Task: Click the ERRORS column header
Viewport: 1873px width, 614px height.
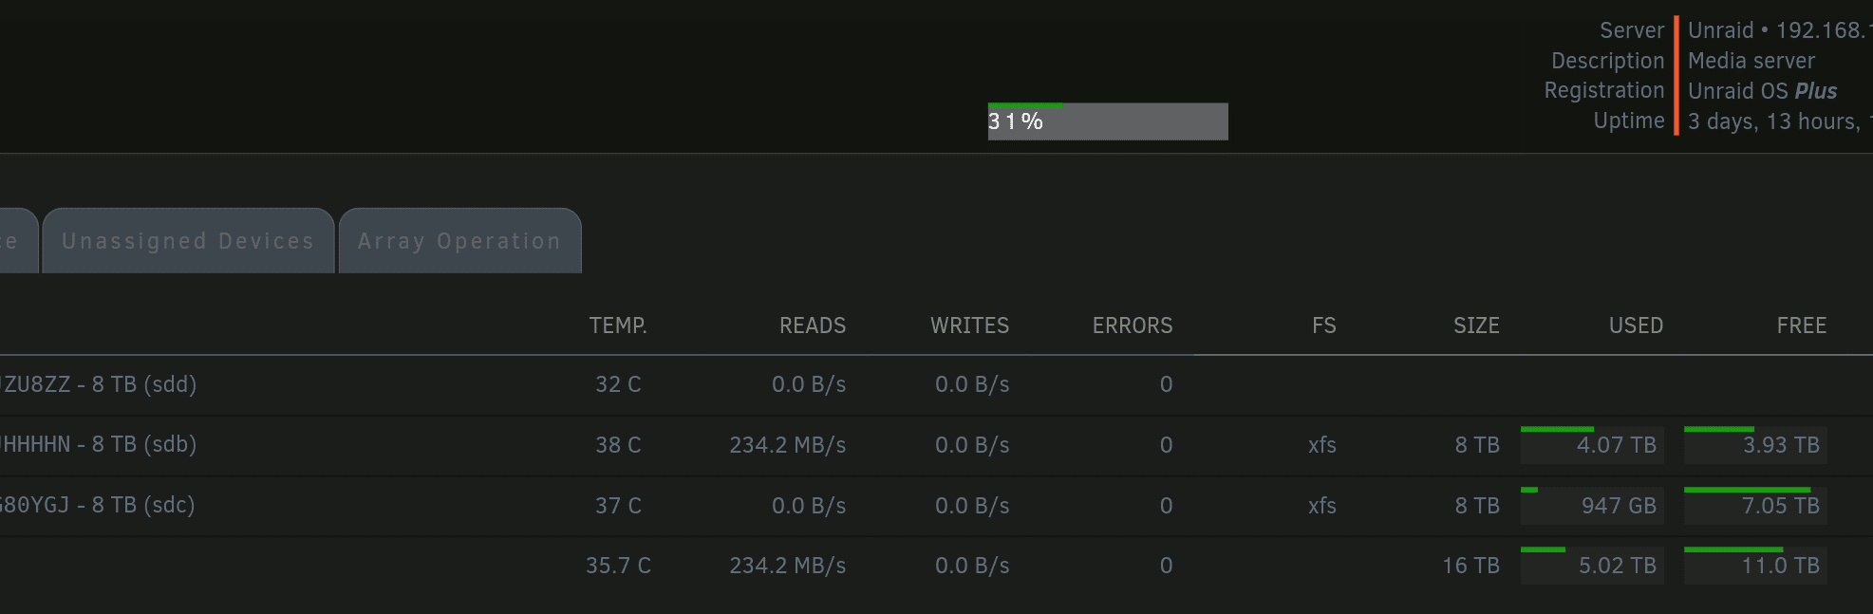Action: [x=1133, y=326]
